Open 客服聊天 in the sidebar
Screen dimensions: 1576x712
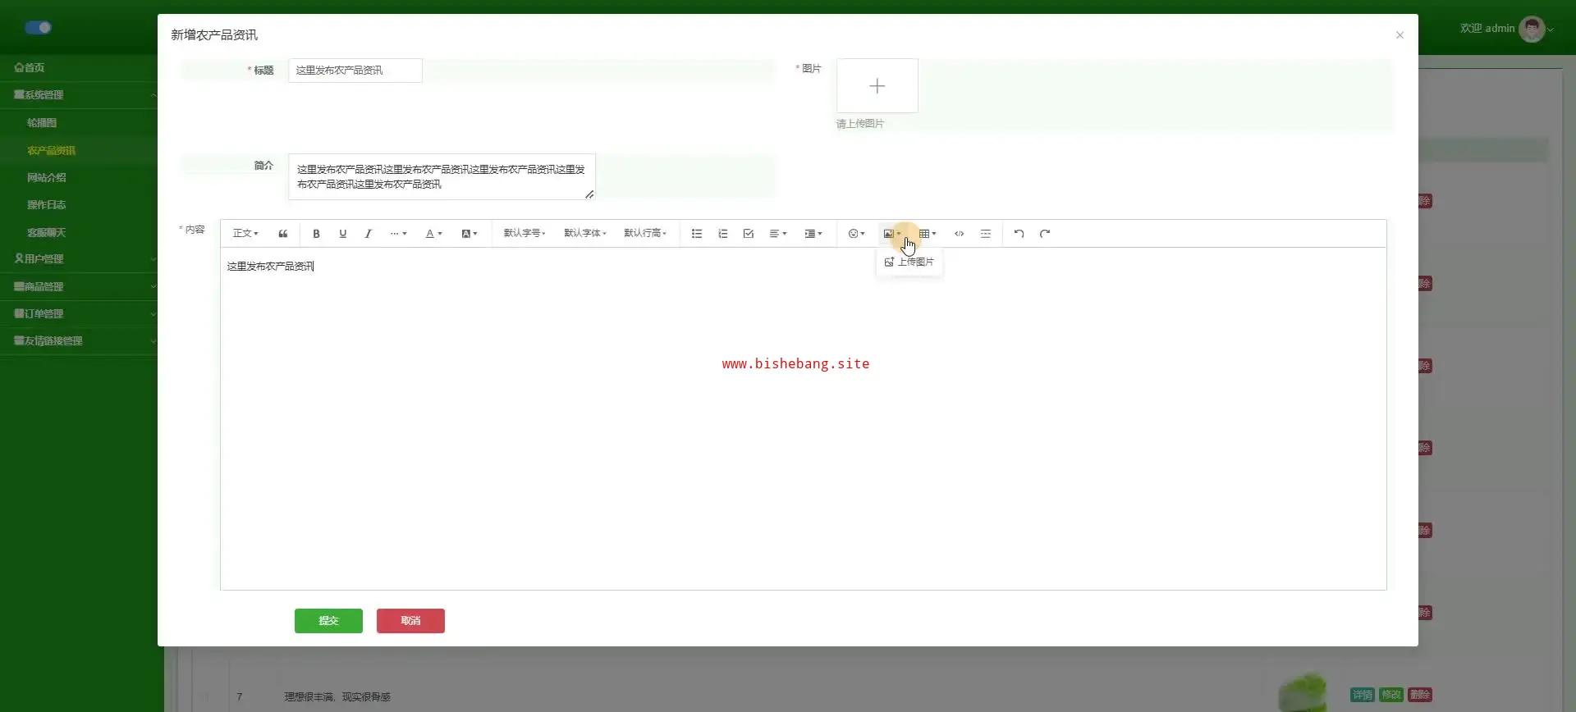click(47, 233)
